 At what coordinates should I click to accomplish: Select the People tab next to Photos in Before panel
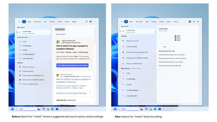74,22
